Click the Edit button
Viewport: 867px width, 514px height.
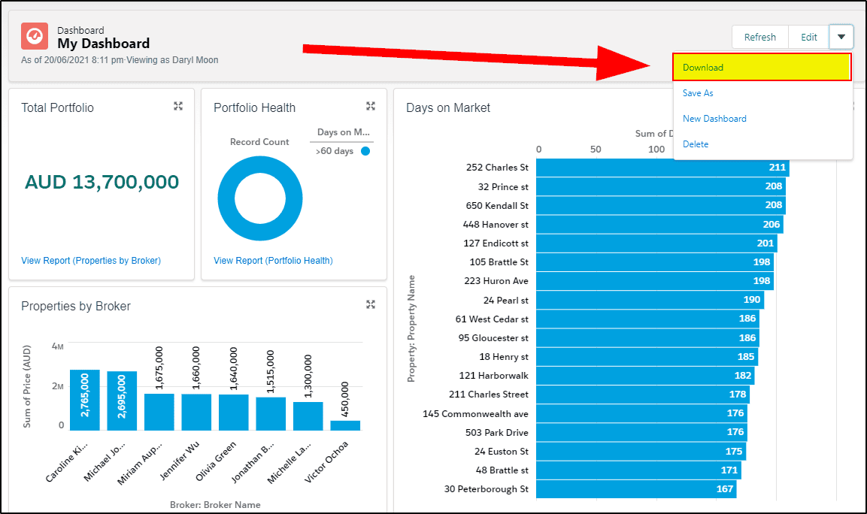click(809, 37)
